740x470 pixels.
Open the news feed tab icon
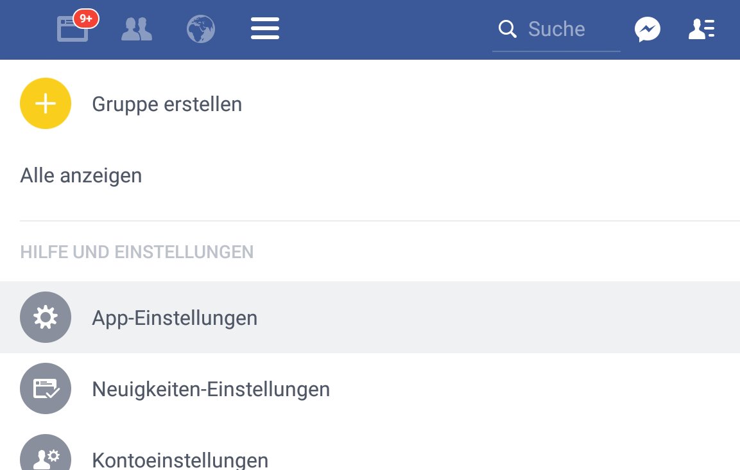pos(71,30)
